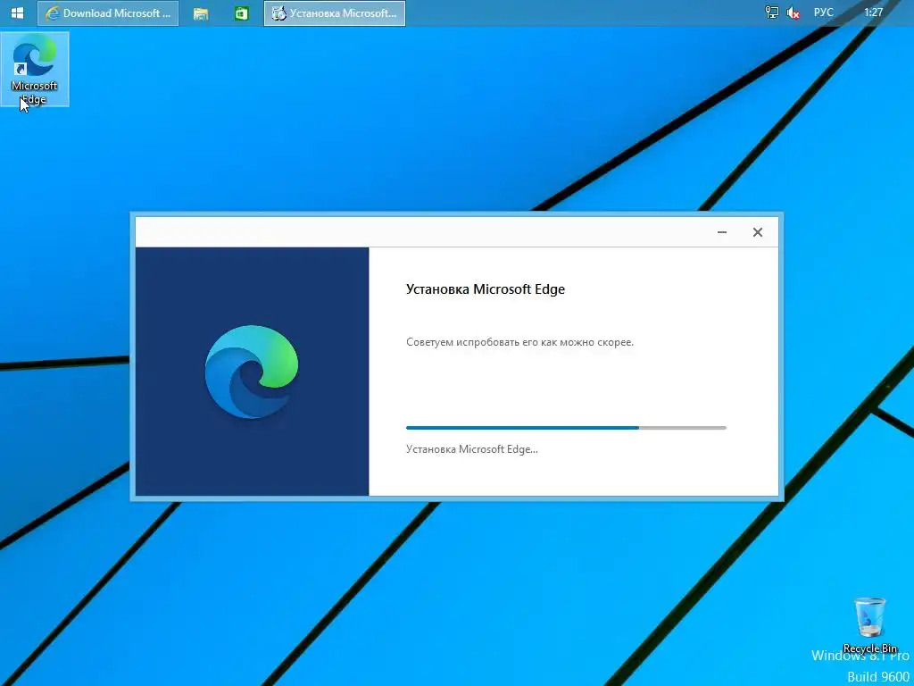Viewport: 914px width, 686px height.
Task: Open File Explorer from taskbar
Action: (x=201, y=13)
